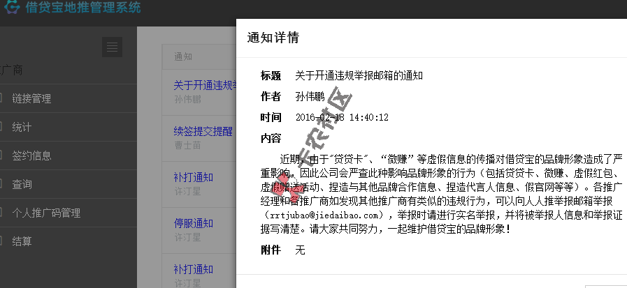Screen dimensions: 627x288
Task: Click the 时间 field label
Action: tap(271, 117)
